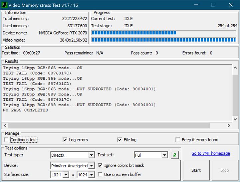The image size is (240, 182).
Task: Open the second Surfaces size dropdown
Action: [x=92, y=175]
